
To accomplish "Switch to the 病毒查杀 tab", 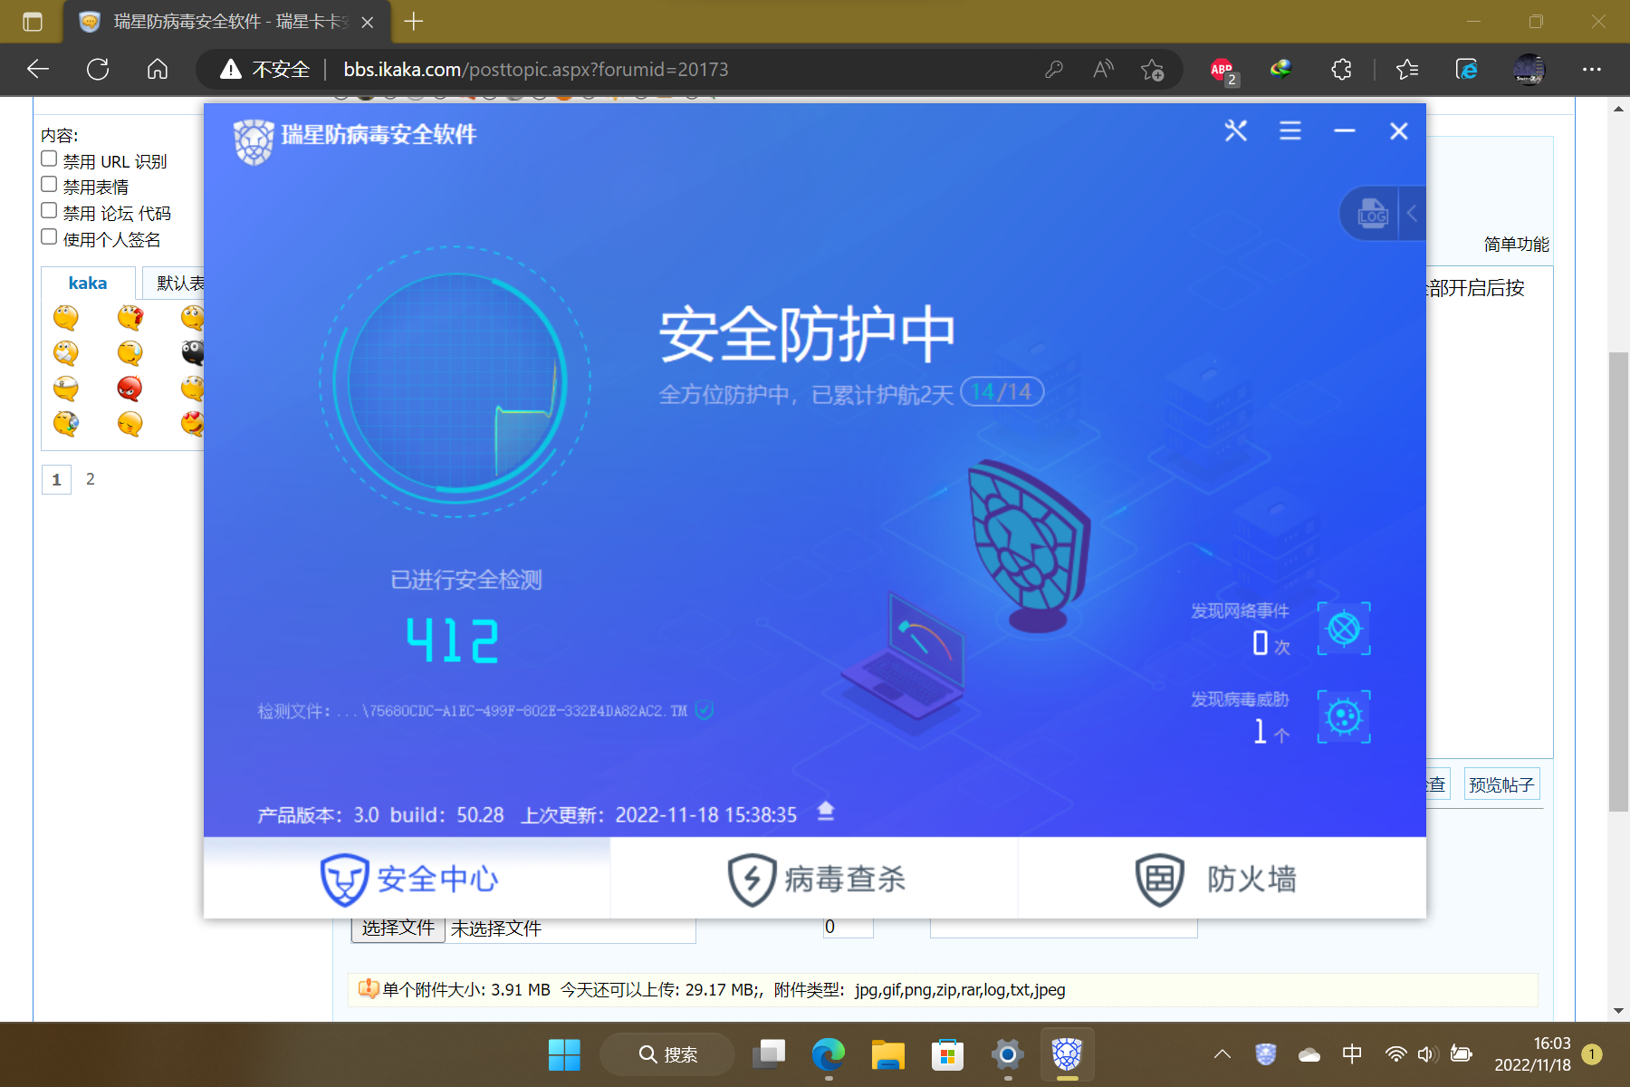I will [815, 878].
